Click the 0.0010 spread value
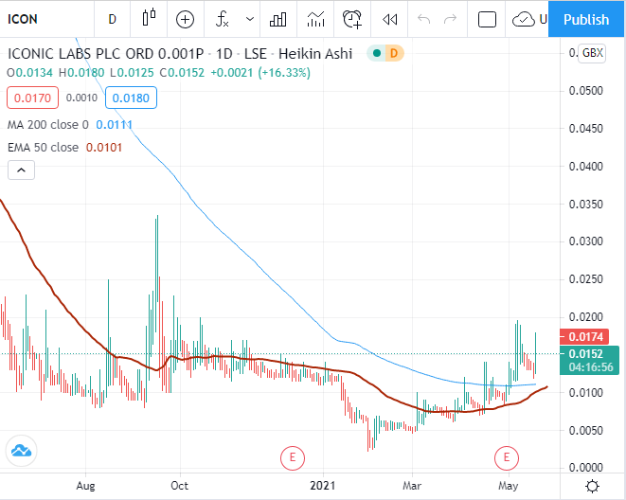Image resolution: width=626 pixels, height=500 pixels. [81, 98]
